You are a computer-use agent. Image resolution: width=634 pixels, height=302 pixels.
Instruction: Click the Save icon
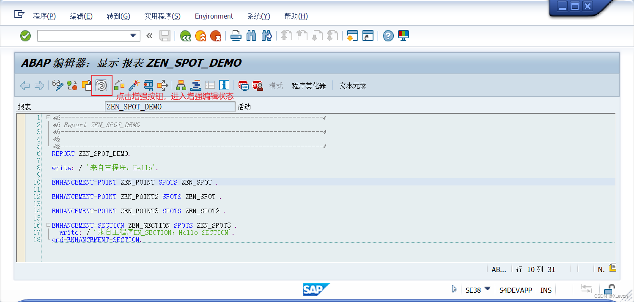click(x=165, y=35)
